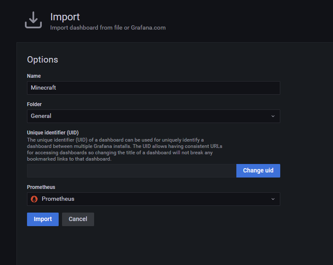Click the Import download icon in header
This screenshot has height=265, width=333.
(33, 20)
